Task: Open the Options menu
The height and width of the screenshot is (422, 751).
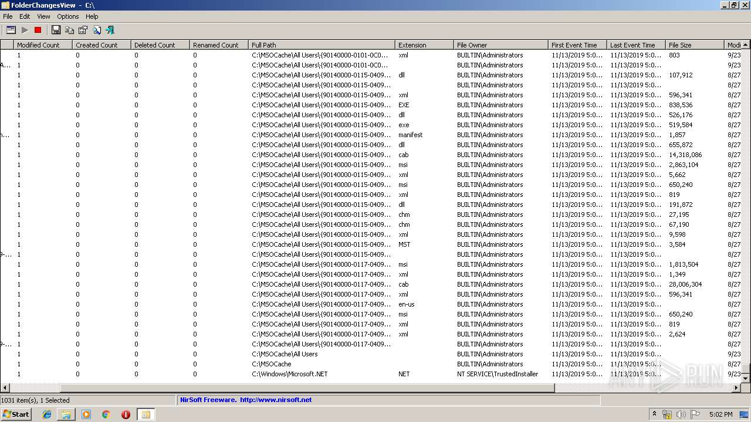Action: (68, 16)
